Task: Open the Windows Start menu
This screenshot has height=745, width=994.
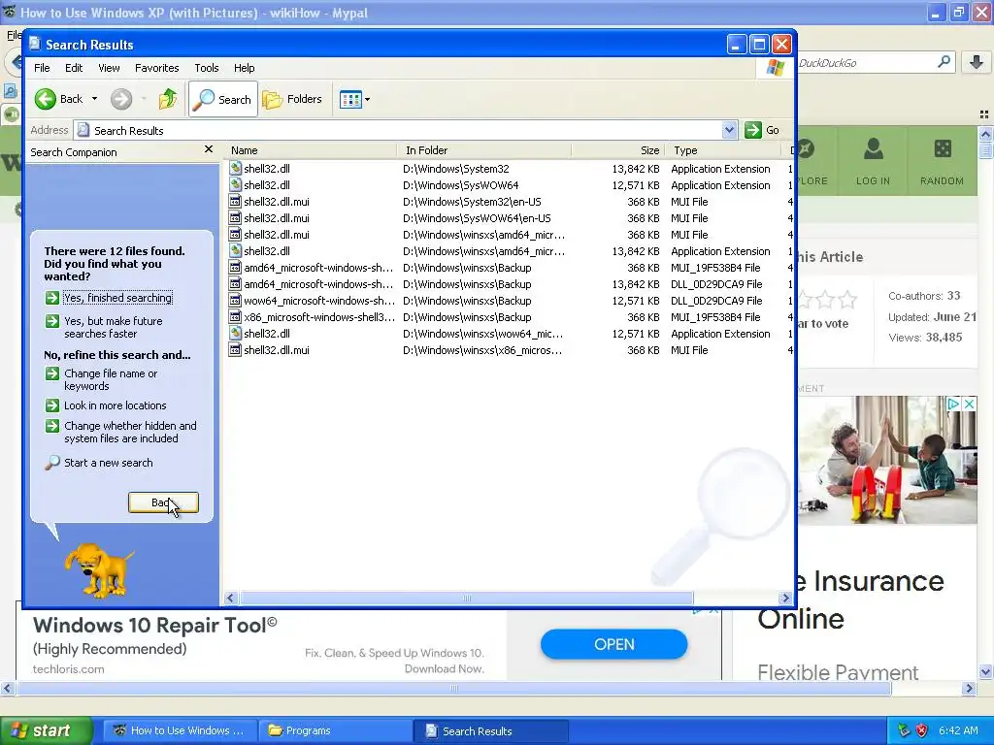Action: point(47,730)
